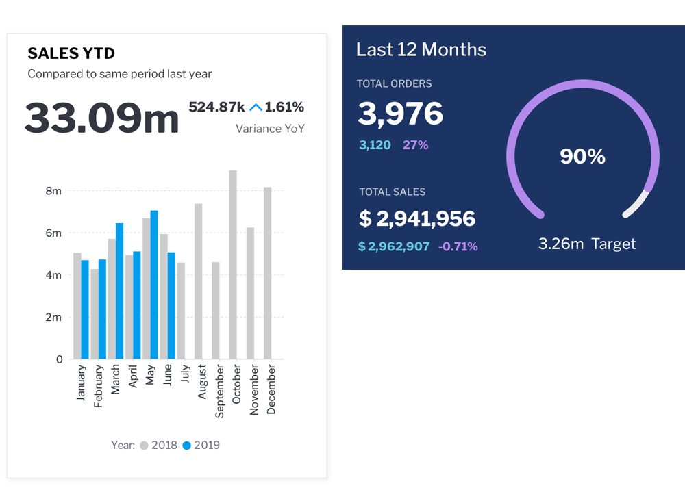Click the Last 12 Months heading

point(421,50)
